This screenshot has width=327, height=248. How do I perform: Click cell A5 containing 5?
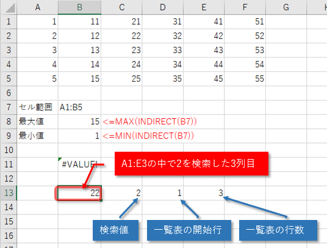38,79
